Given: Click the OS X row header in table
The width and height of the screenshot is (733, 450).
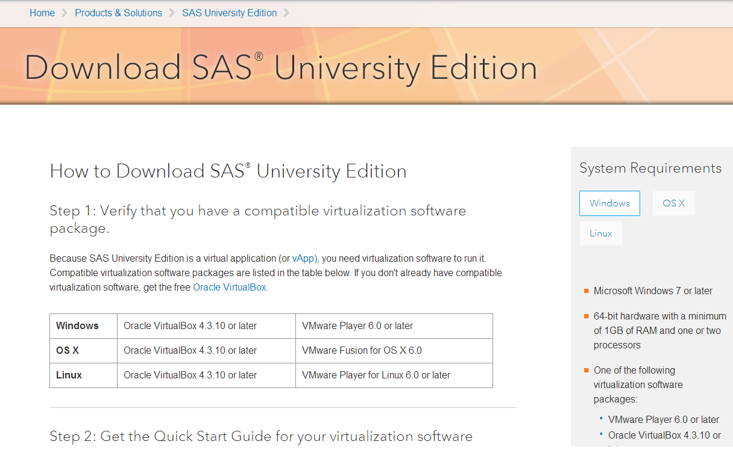Looking at the screenshot, I should 68,351.
